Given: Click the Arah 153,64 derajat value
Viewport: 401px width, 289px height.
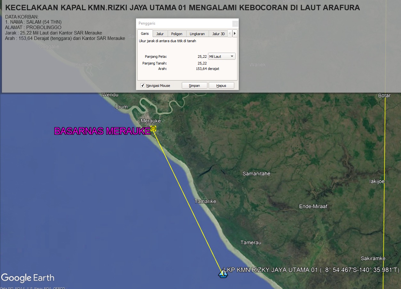Looking at the screenshot, I should pos(207,69).
